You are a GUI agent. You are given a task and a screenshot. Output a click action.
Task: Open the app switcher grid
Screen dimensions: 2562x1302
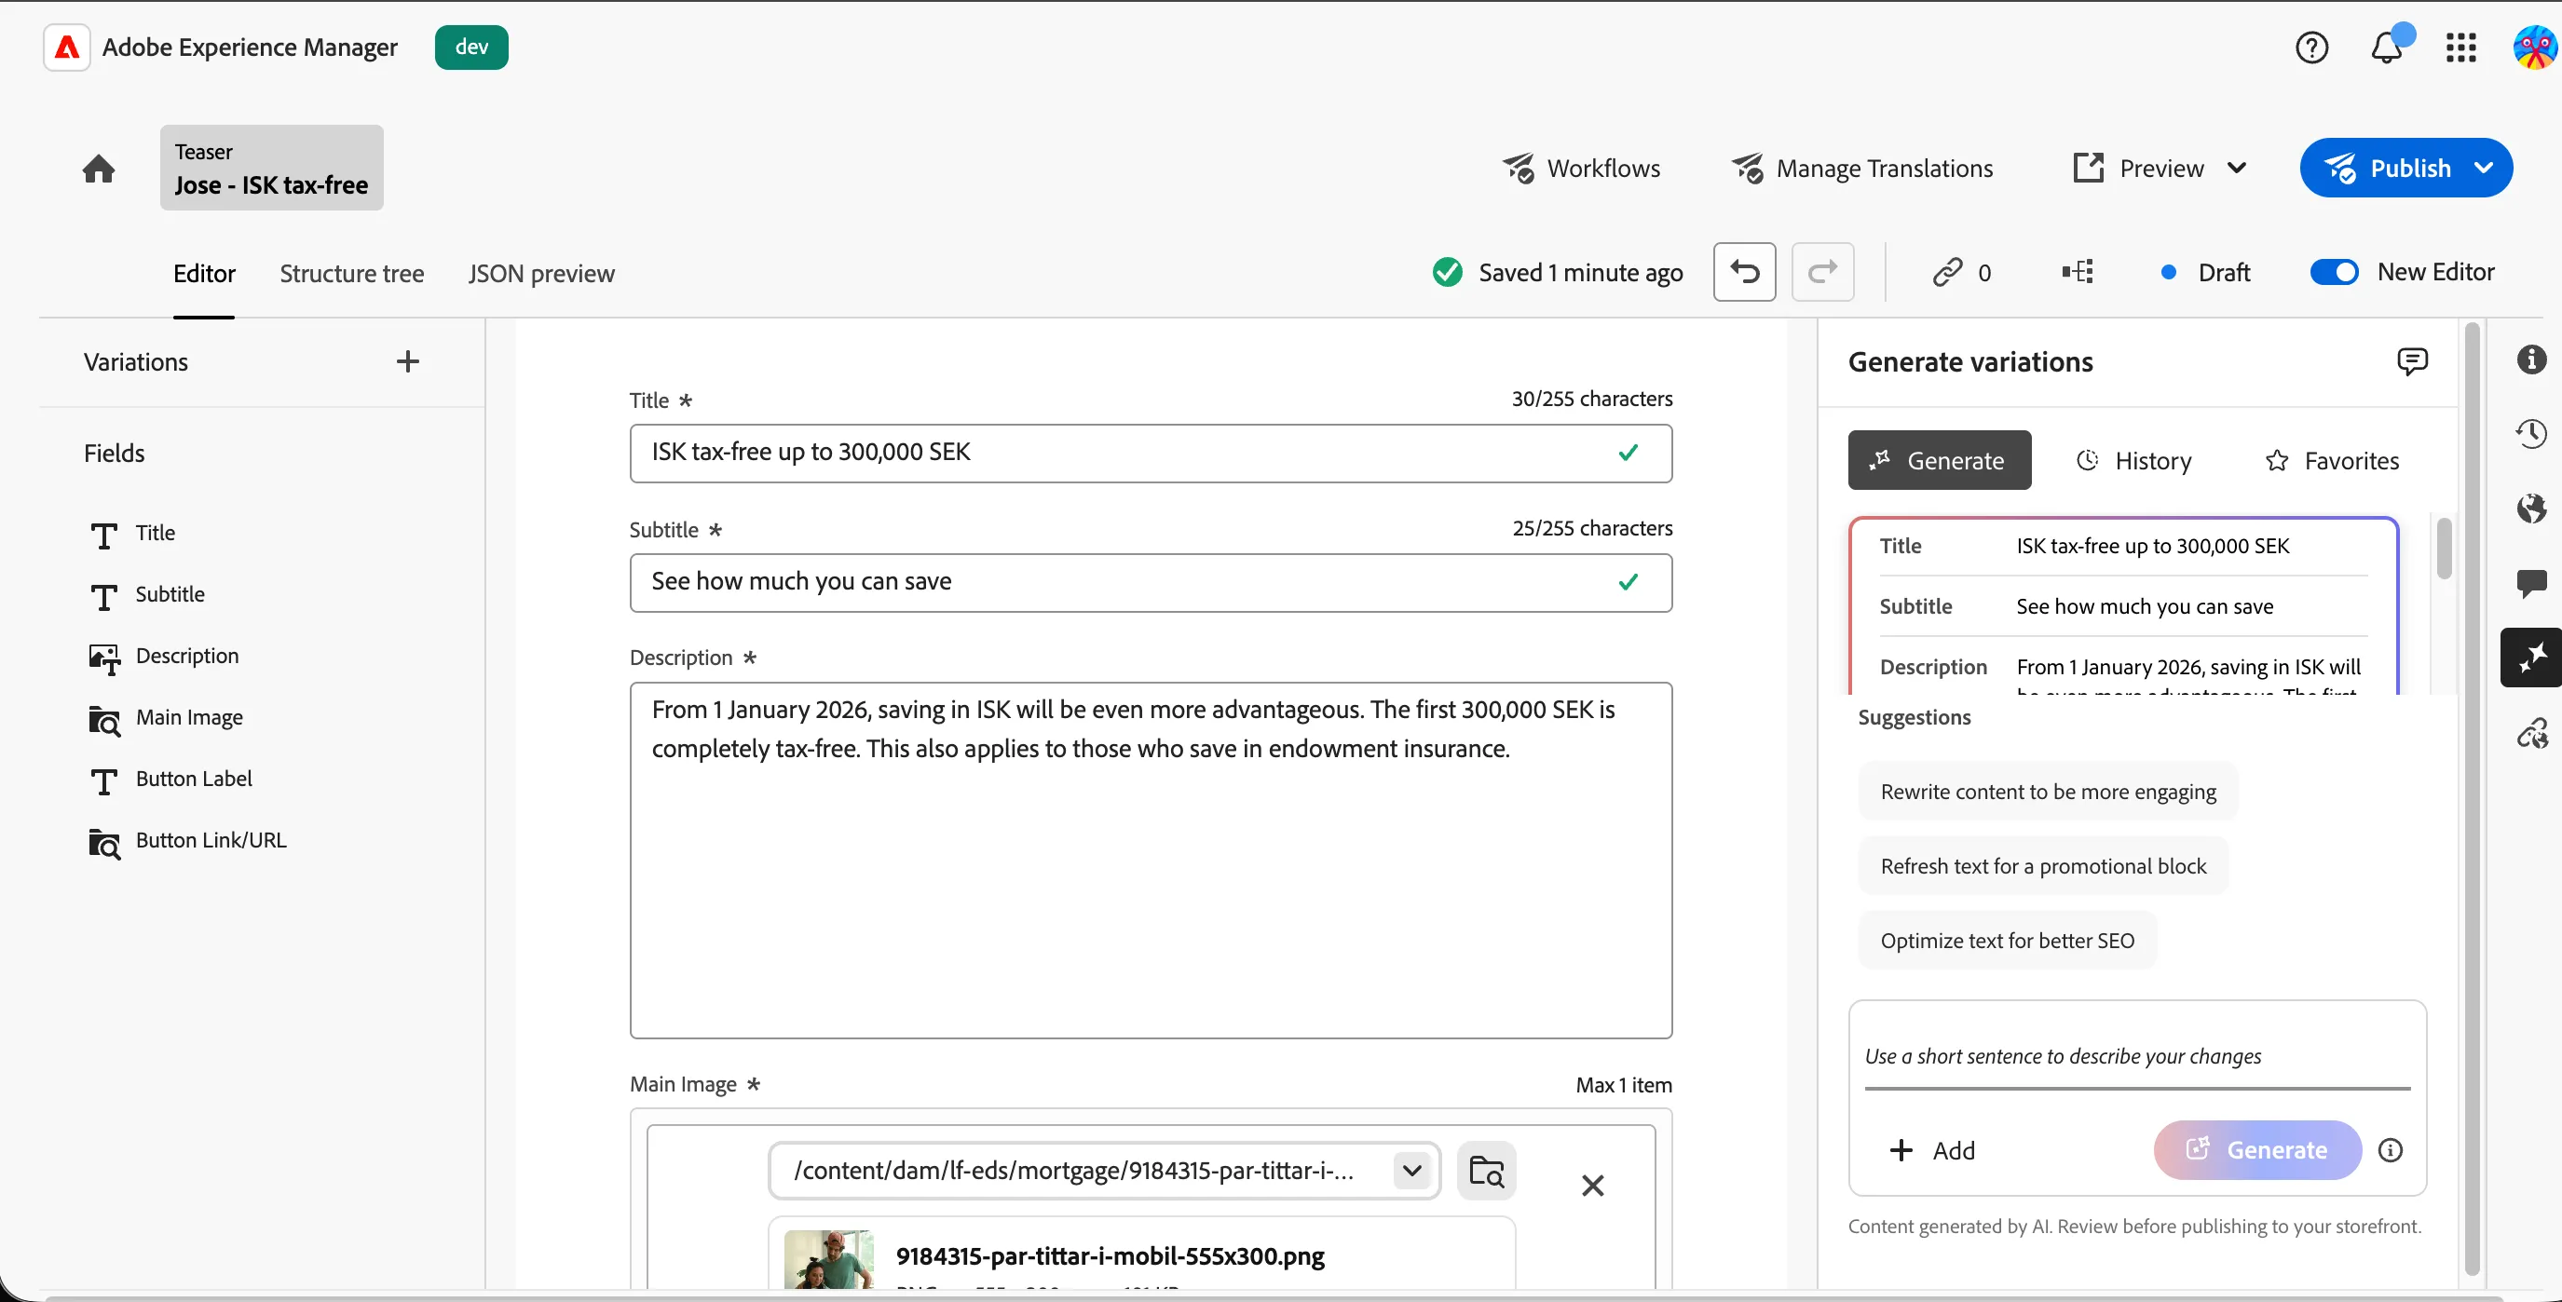click(x=2460, y=47)
